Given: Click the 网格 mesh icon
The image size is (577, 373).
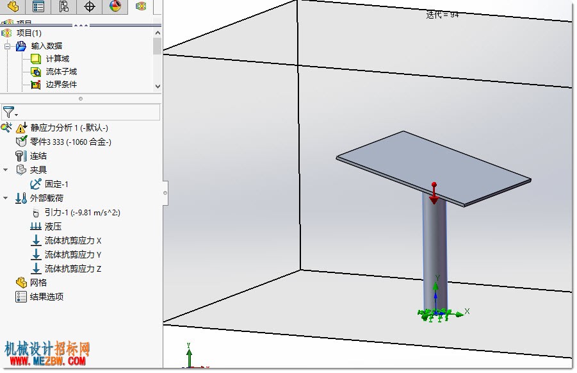Looking at the screenshot, I should click(x=21, y=283).
